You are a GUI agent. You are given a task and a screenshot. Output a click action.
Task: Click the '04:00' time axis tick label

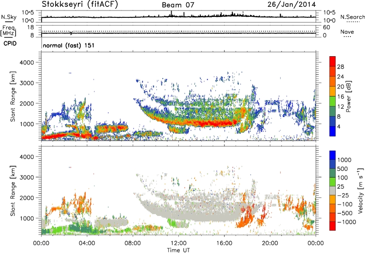(x=87, y=243)
